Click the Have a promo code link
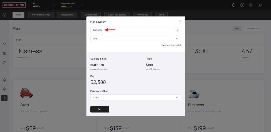Viewport: 271px width, 132px height. (x=171, y=45)
